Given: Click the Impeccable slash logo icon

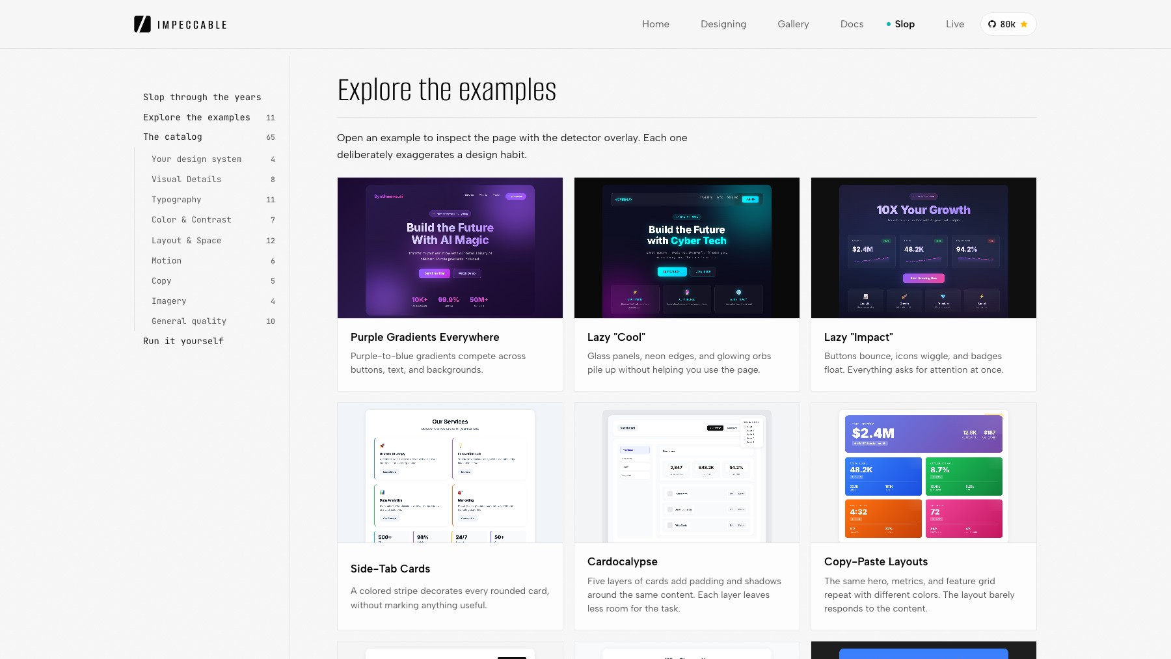Looking at the screenshot, I should pyautogui.click(x=142, y=24).
